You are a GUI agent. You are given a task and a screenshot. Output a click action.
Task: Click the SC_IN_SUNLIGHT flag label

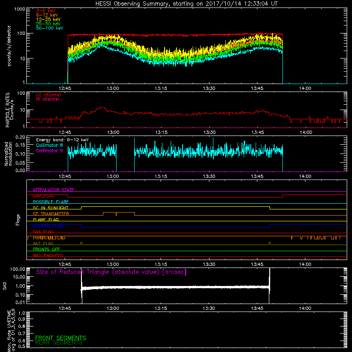pyautogui.click(x=51, y=208)
